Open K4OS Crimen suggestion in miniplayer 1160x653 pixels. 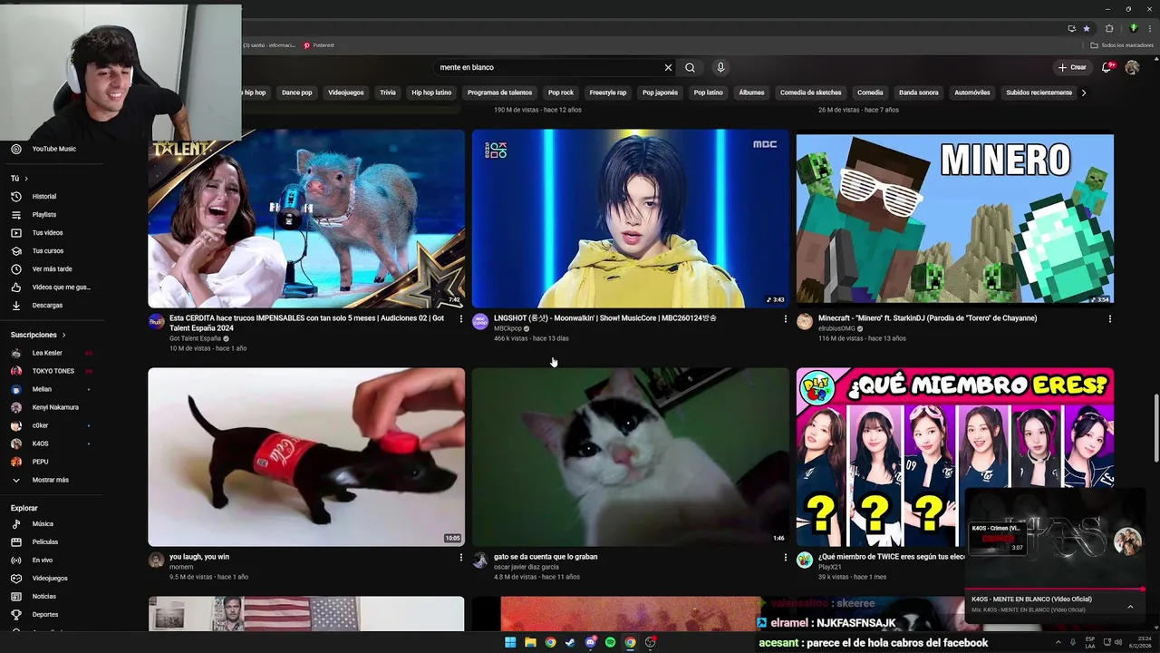997,537
